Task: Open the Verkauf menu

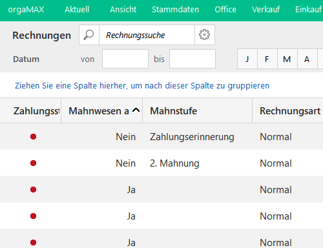Action: pyautogui.click(x=266, y=10)
